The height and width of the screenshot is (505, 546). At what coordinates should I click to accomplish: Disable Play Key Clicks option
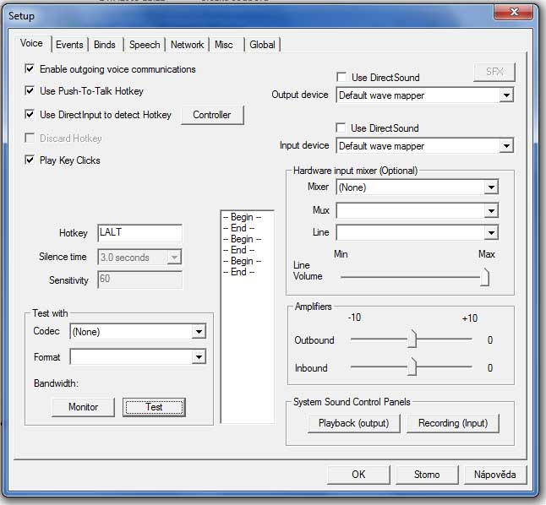tap(31, 160)
